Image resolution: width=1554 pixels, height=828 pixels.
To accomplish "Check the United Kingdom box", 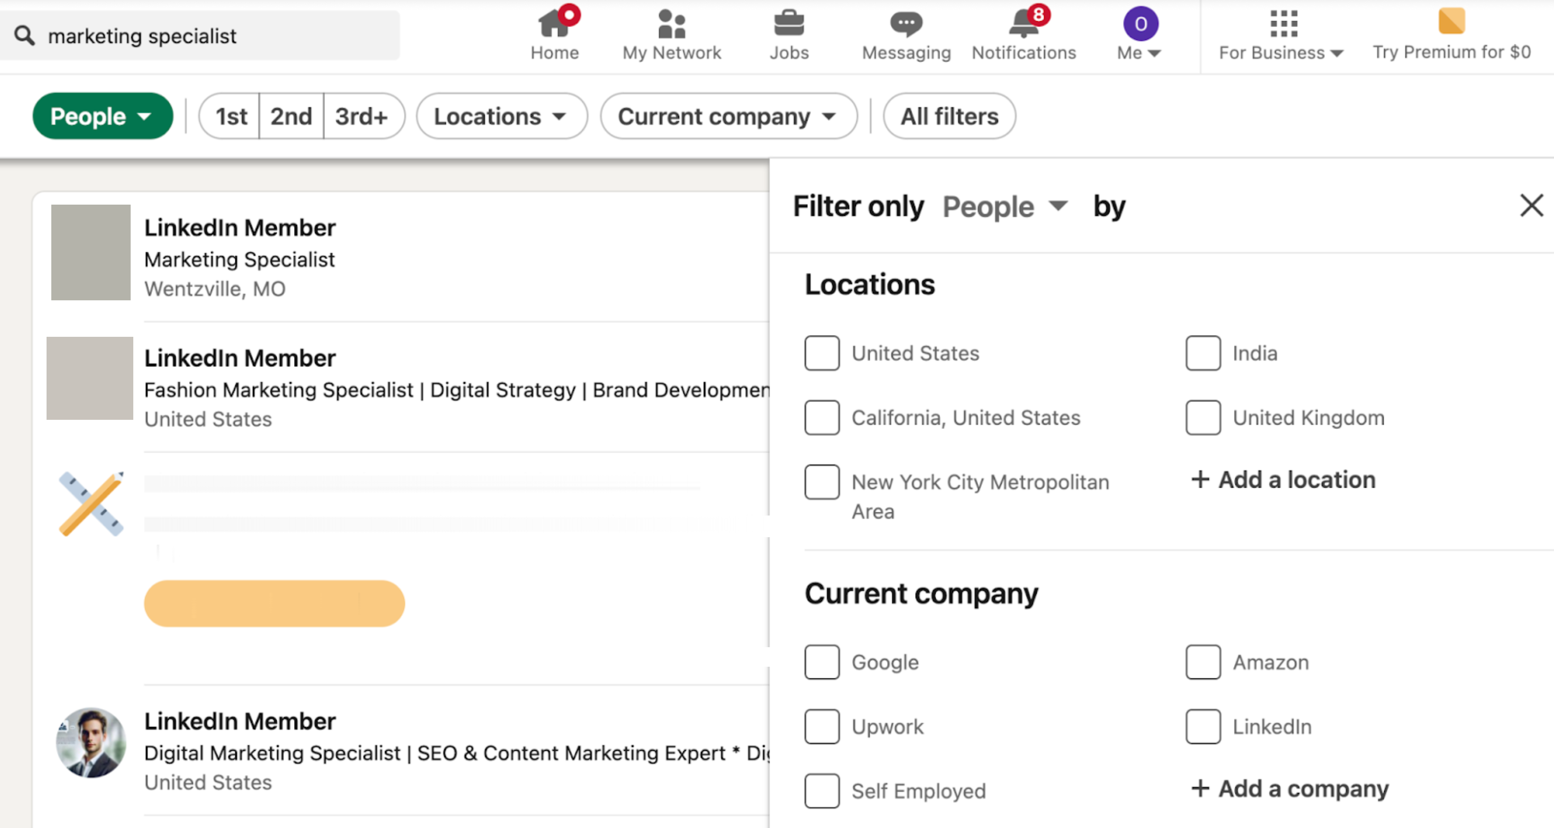I will [1203, 417].
